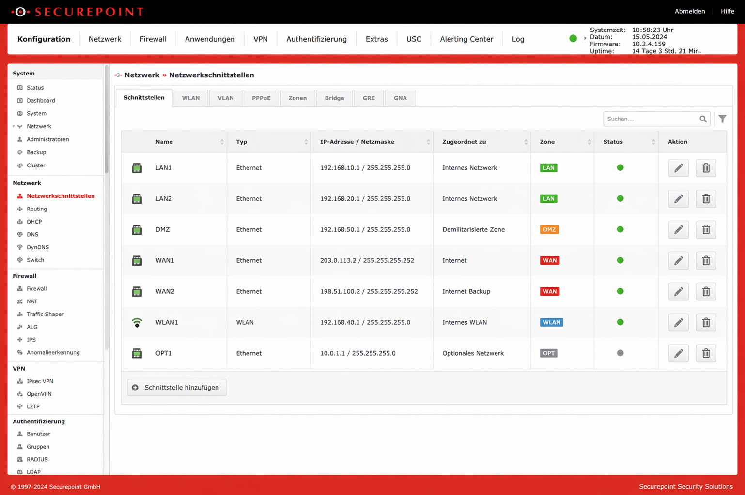Open Routing in the sidebar
This screenshot has width=745, height=495.
(37, 209)
